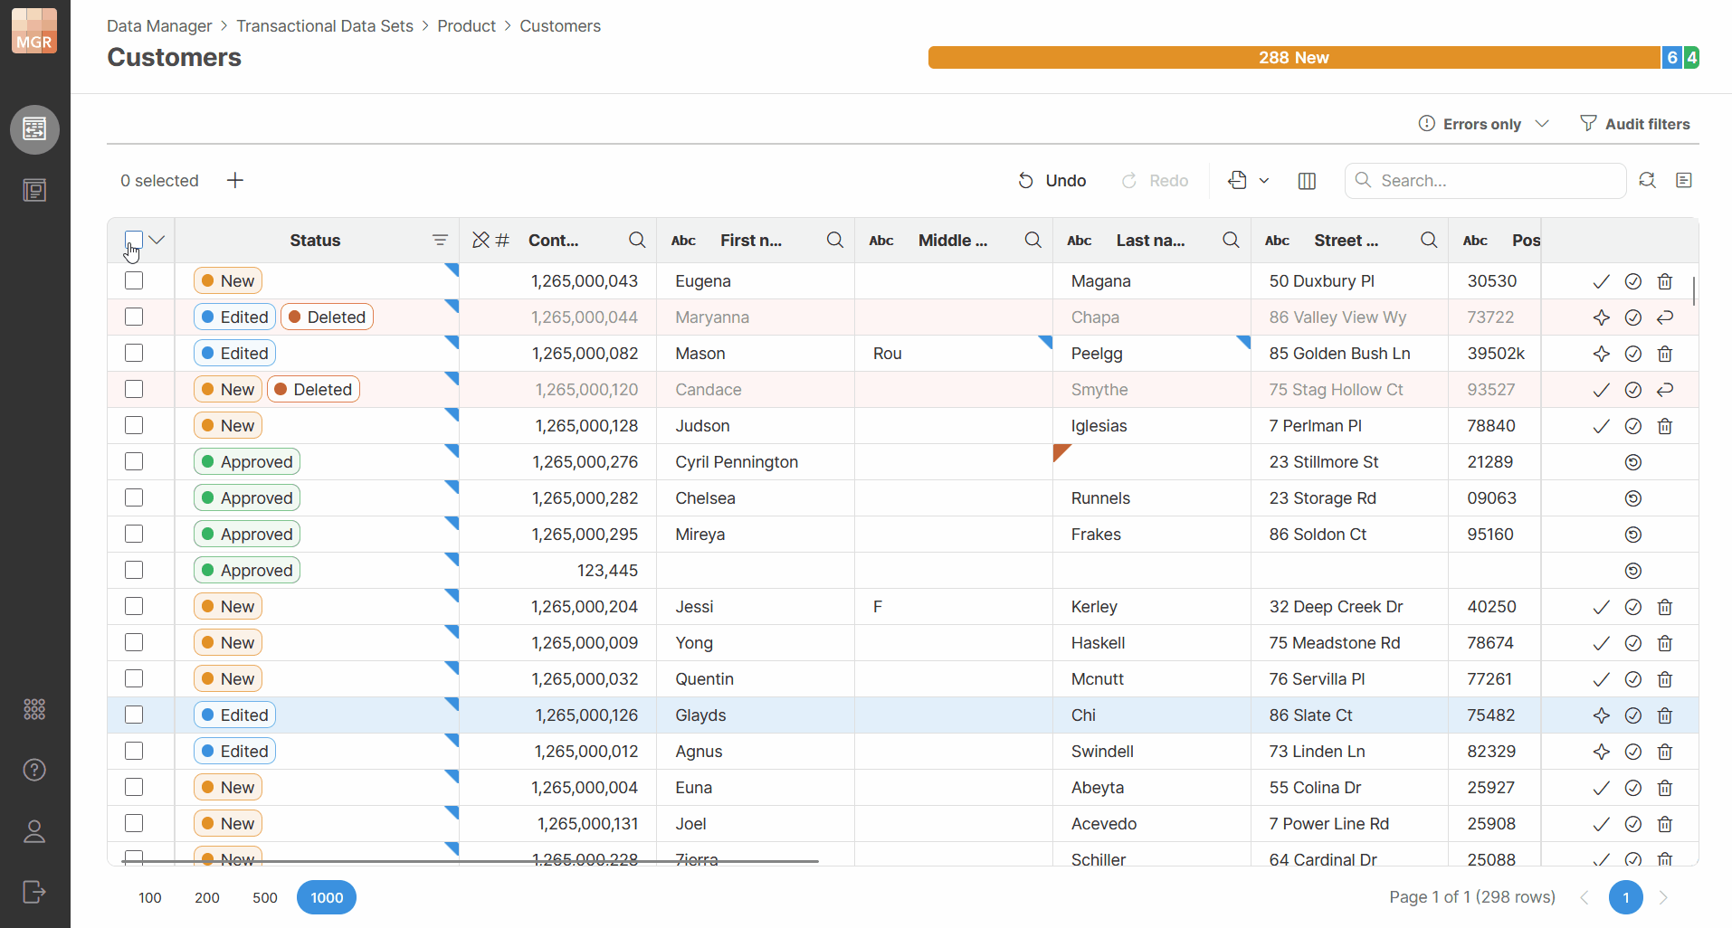Click the Peelgg last name cell

pyautogui.click(x=1152, y=354)
